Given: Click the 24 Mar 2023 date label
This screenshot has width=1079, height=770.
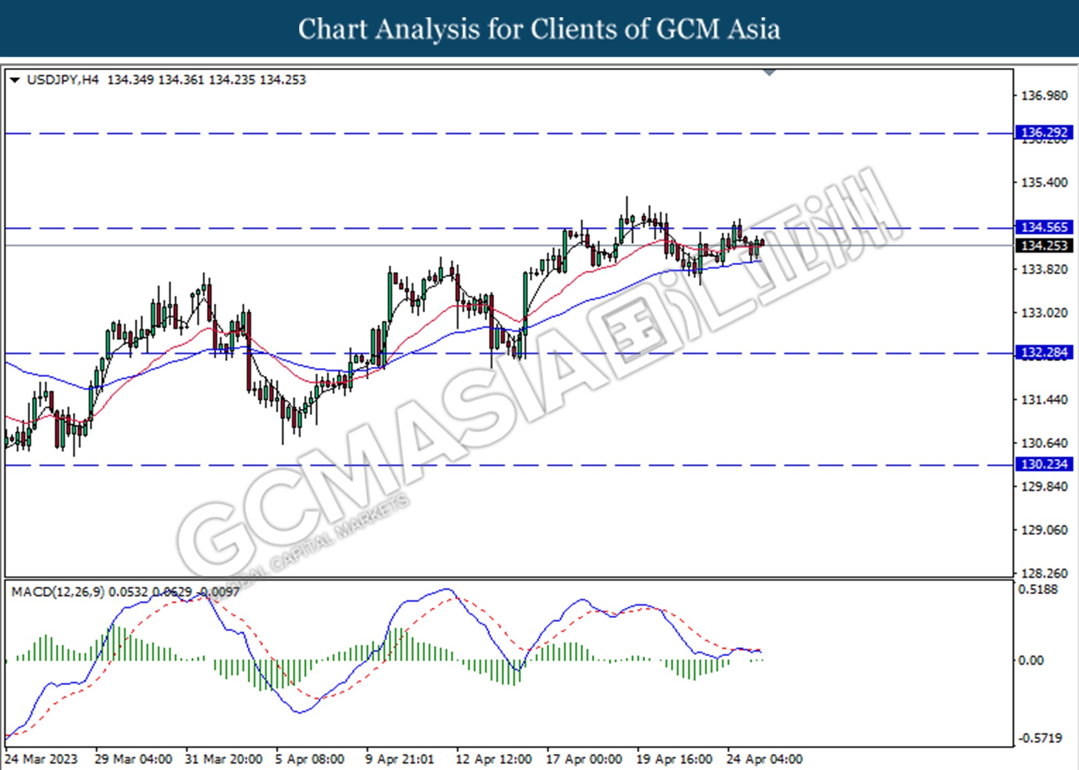Looking at the screenshot, I should coord(42,759).
